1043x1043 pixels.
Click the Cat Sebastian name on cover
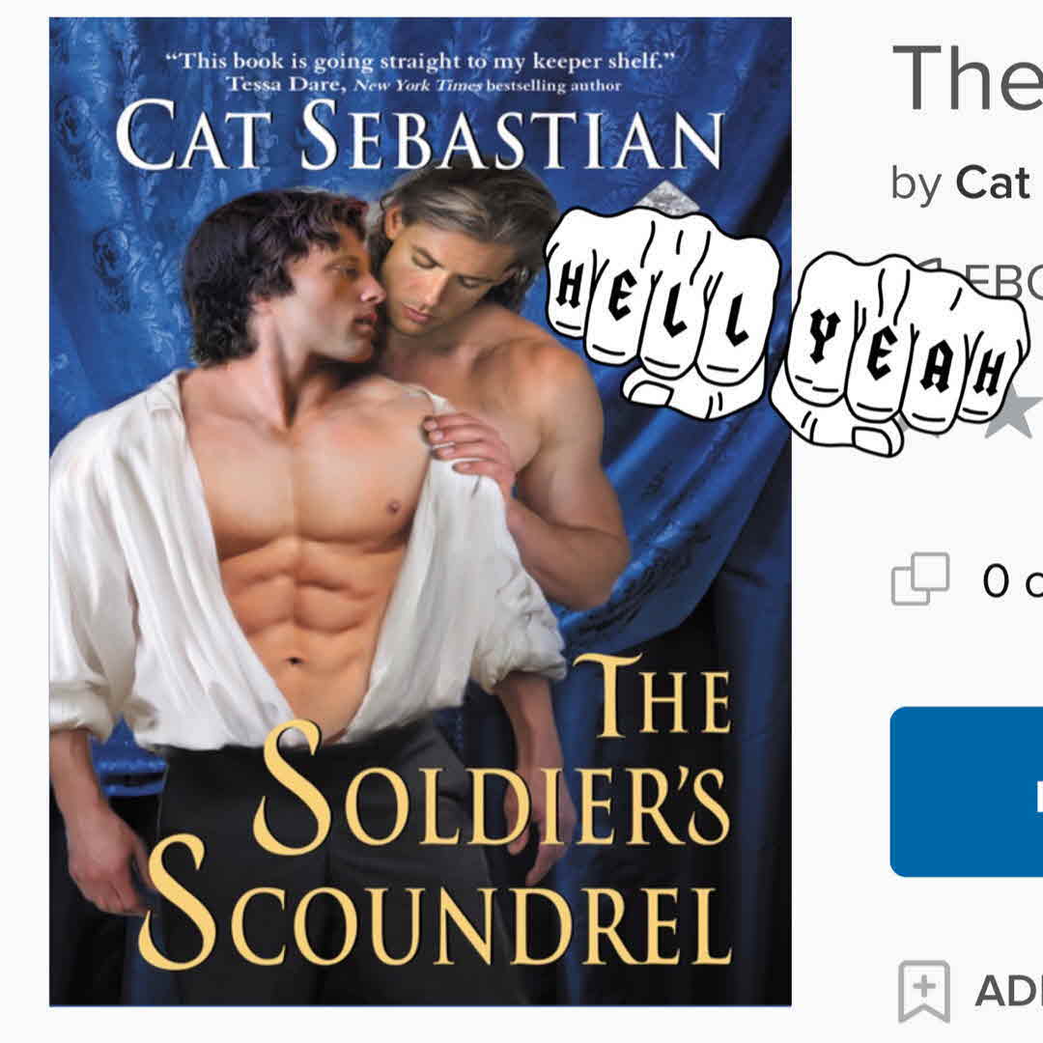[420, 135]
